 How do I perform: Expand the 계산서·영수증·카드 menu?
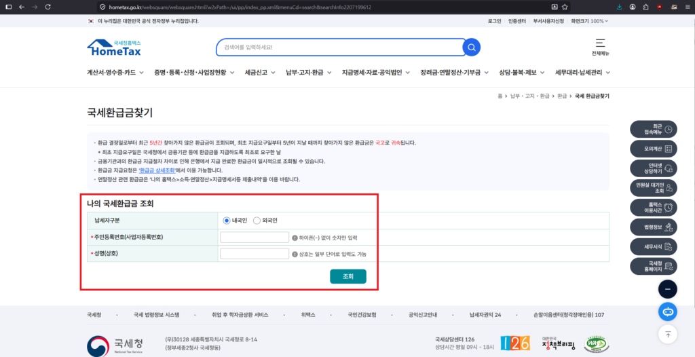pos(115,73)
